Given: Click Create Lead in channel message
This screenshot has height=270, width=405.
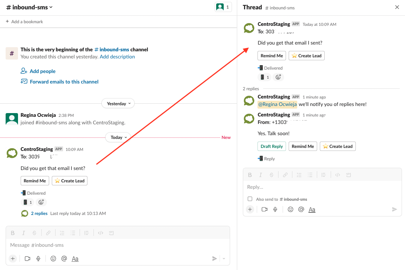Looking at the screenshot, I should (70, 180).
